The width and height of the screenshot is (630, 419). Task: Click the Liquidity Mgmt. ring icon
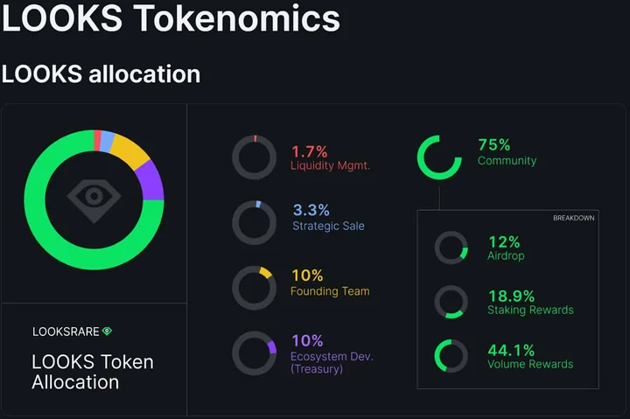click(x=255, y=157)
